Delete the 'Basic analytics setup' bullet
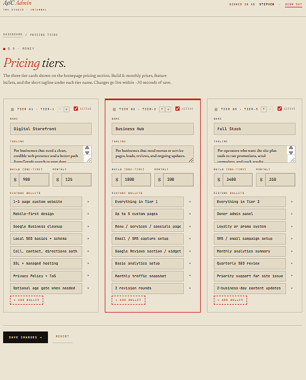 (190, 263)
